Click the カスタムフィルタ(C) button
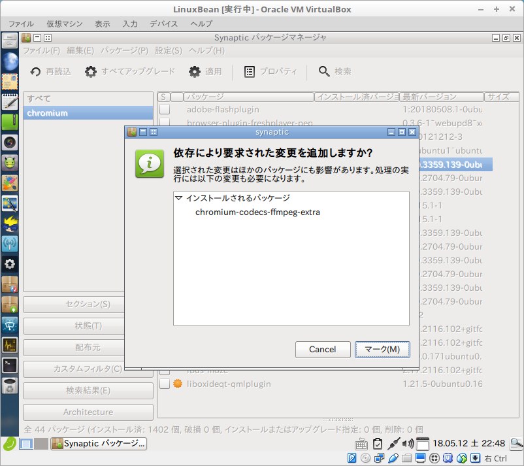The width and height of the screenshot is (524, 466). tap(88, 369)
